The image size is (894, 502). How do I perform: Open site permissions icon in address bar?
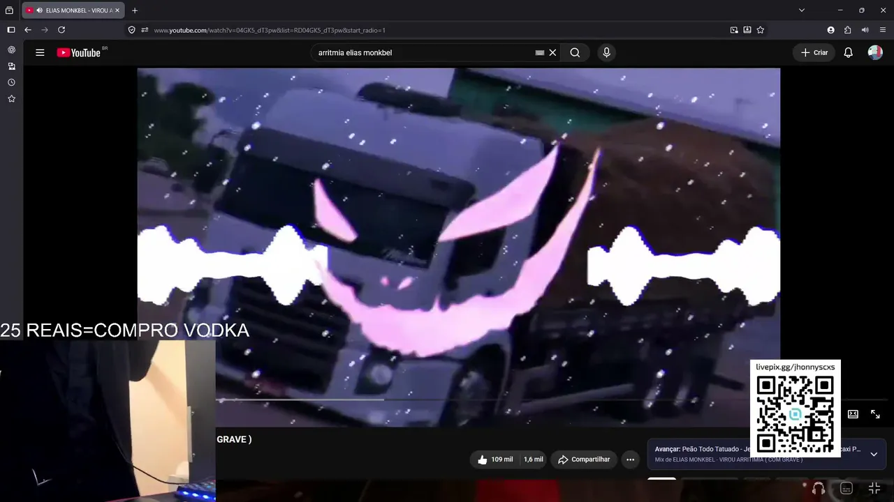145,30
